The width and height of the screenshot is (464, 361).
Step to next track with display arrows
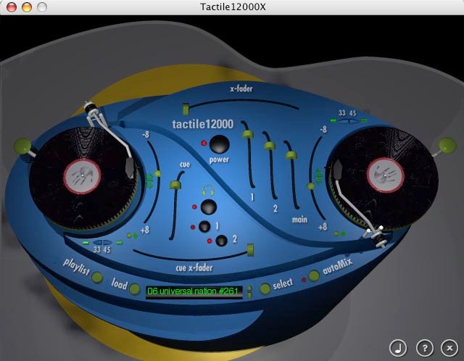[249, 295]
